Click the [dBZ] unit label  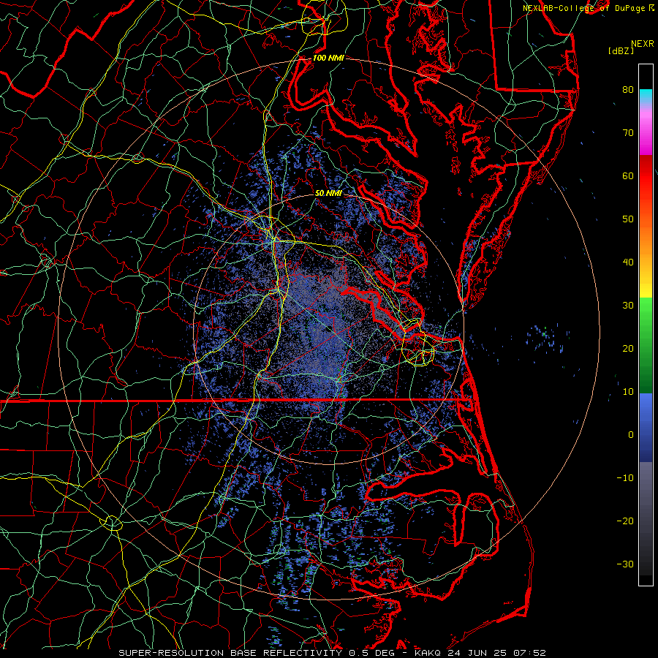[x=621, y=51]
